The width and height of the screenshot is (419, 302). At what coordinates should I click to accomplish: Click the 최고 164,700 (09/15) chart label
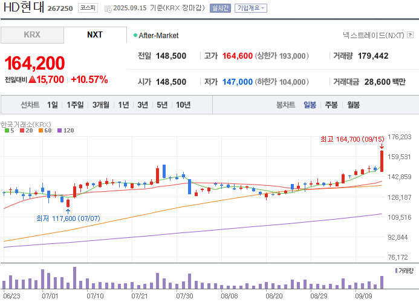tap(352, 139)
